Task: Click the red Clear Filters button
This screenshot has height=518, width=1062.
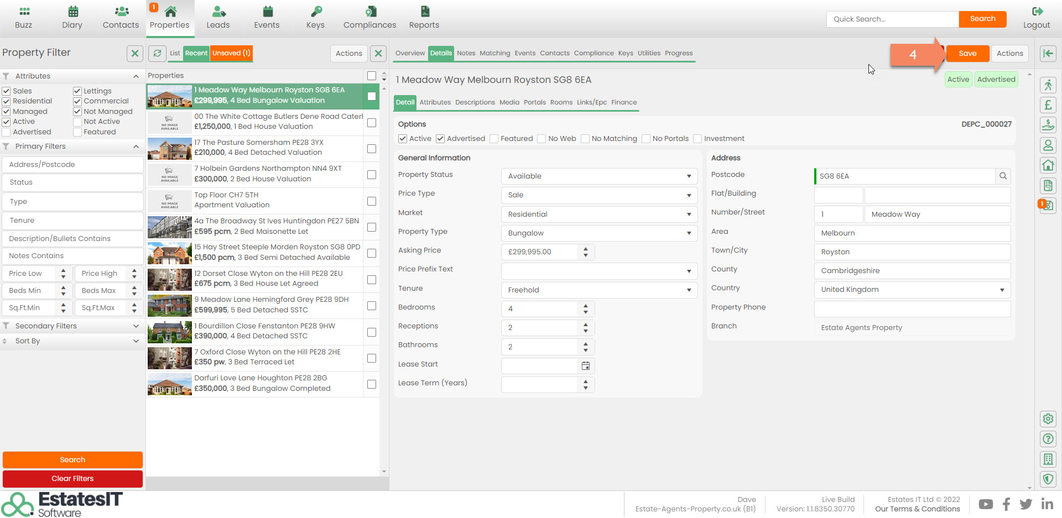Action: click(72, 479)
